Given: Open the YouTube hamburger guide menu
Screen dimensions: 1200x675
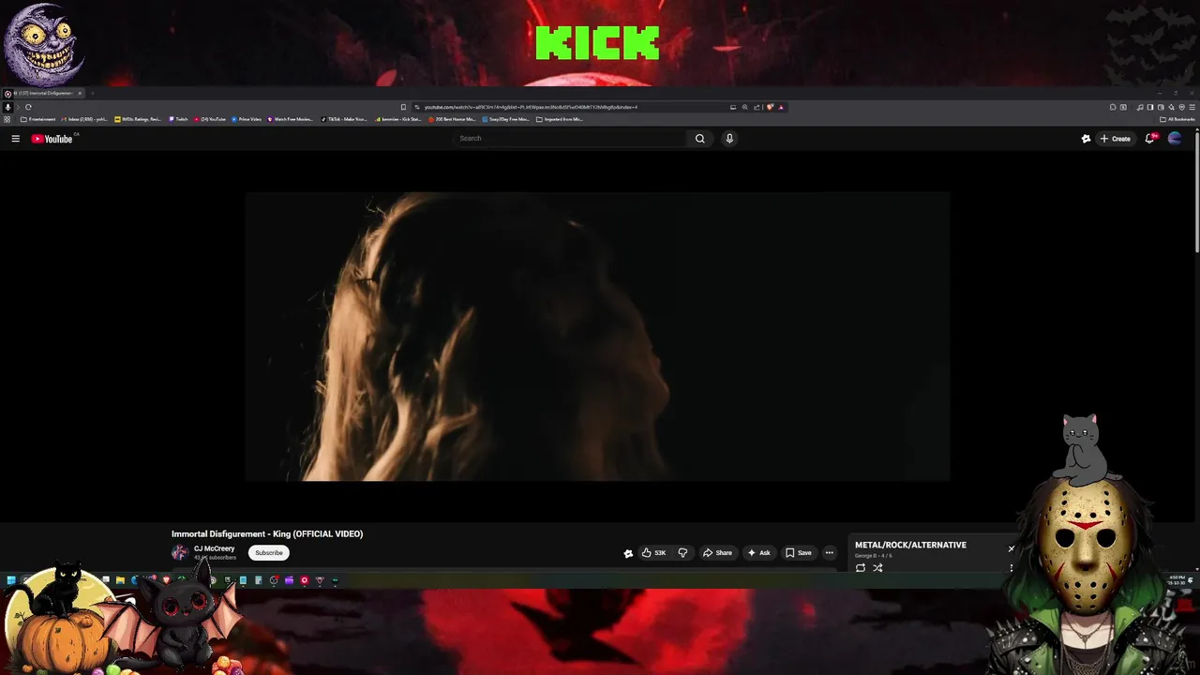Looking at the screenshot, I should pyautogui.click(x=15, y=139).
